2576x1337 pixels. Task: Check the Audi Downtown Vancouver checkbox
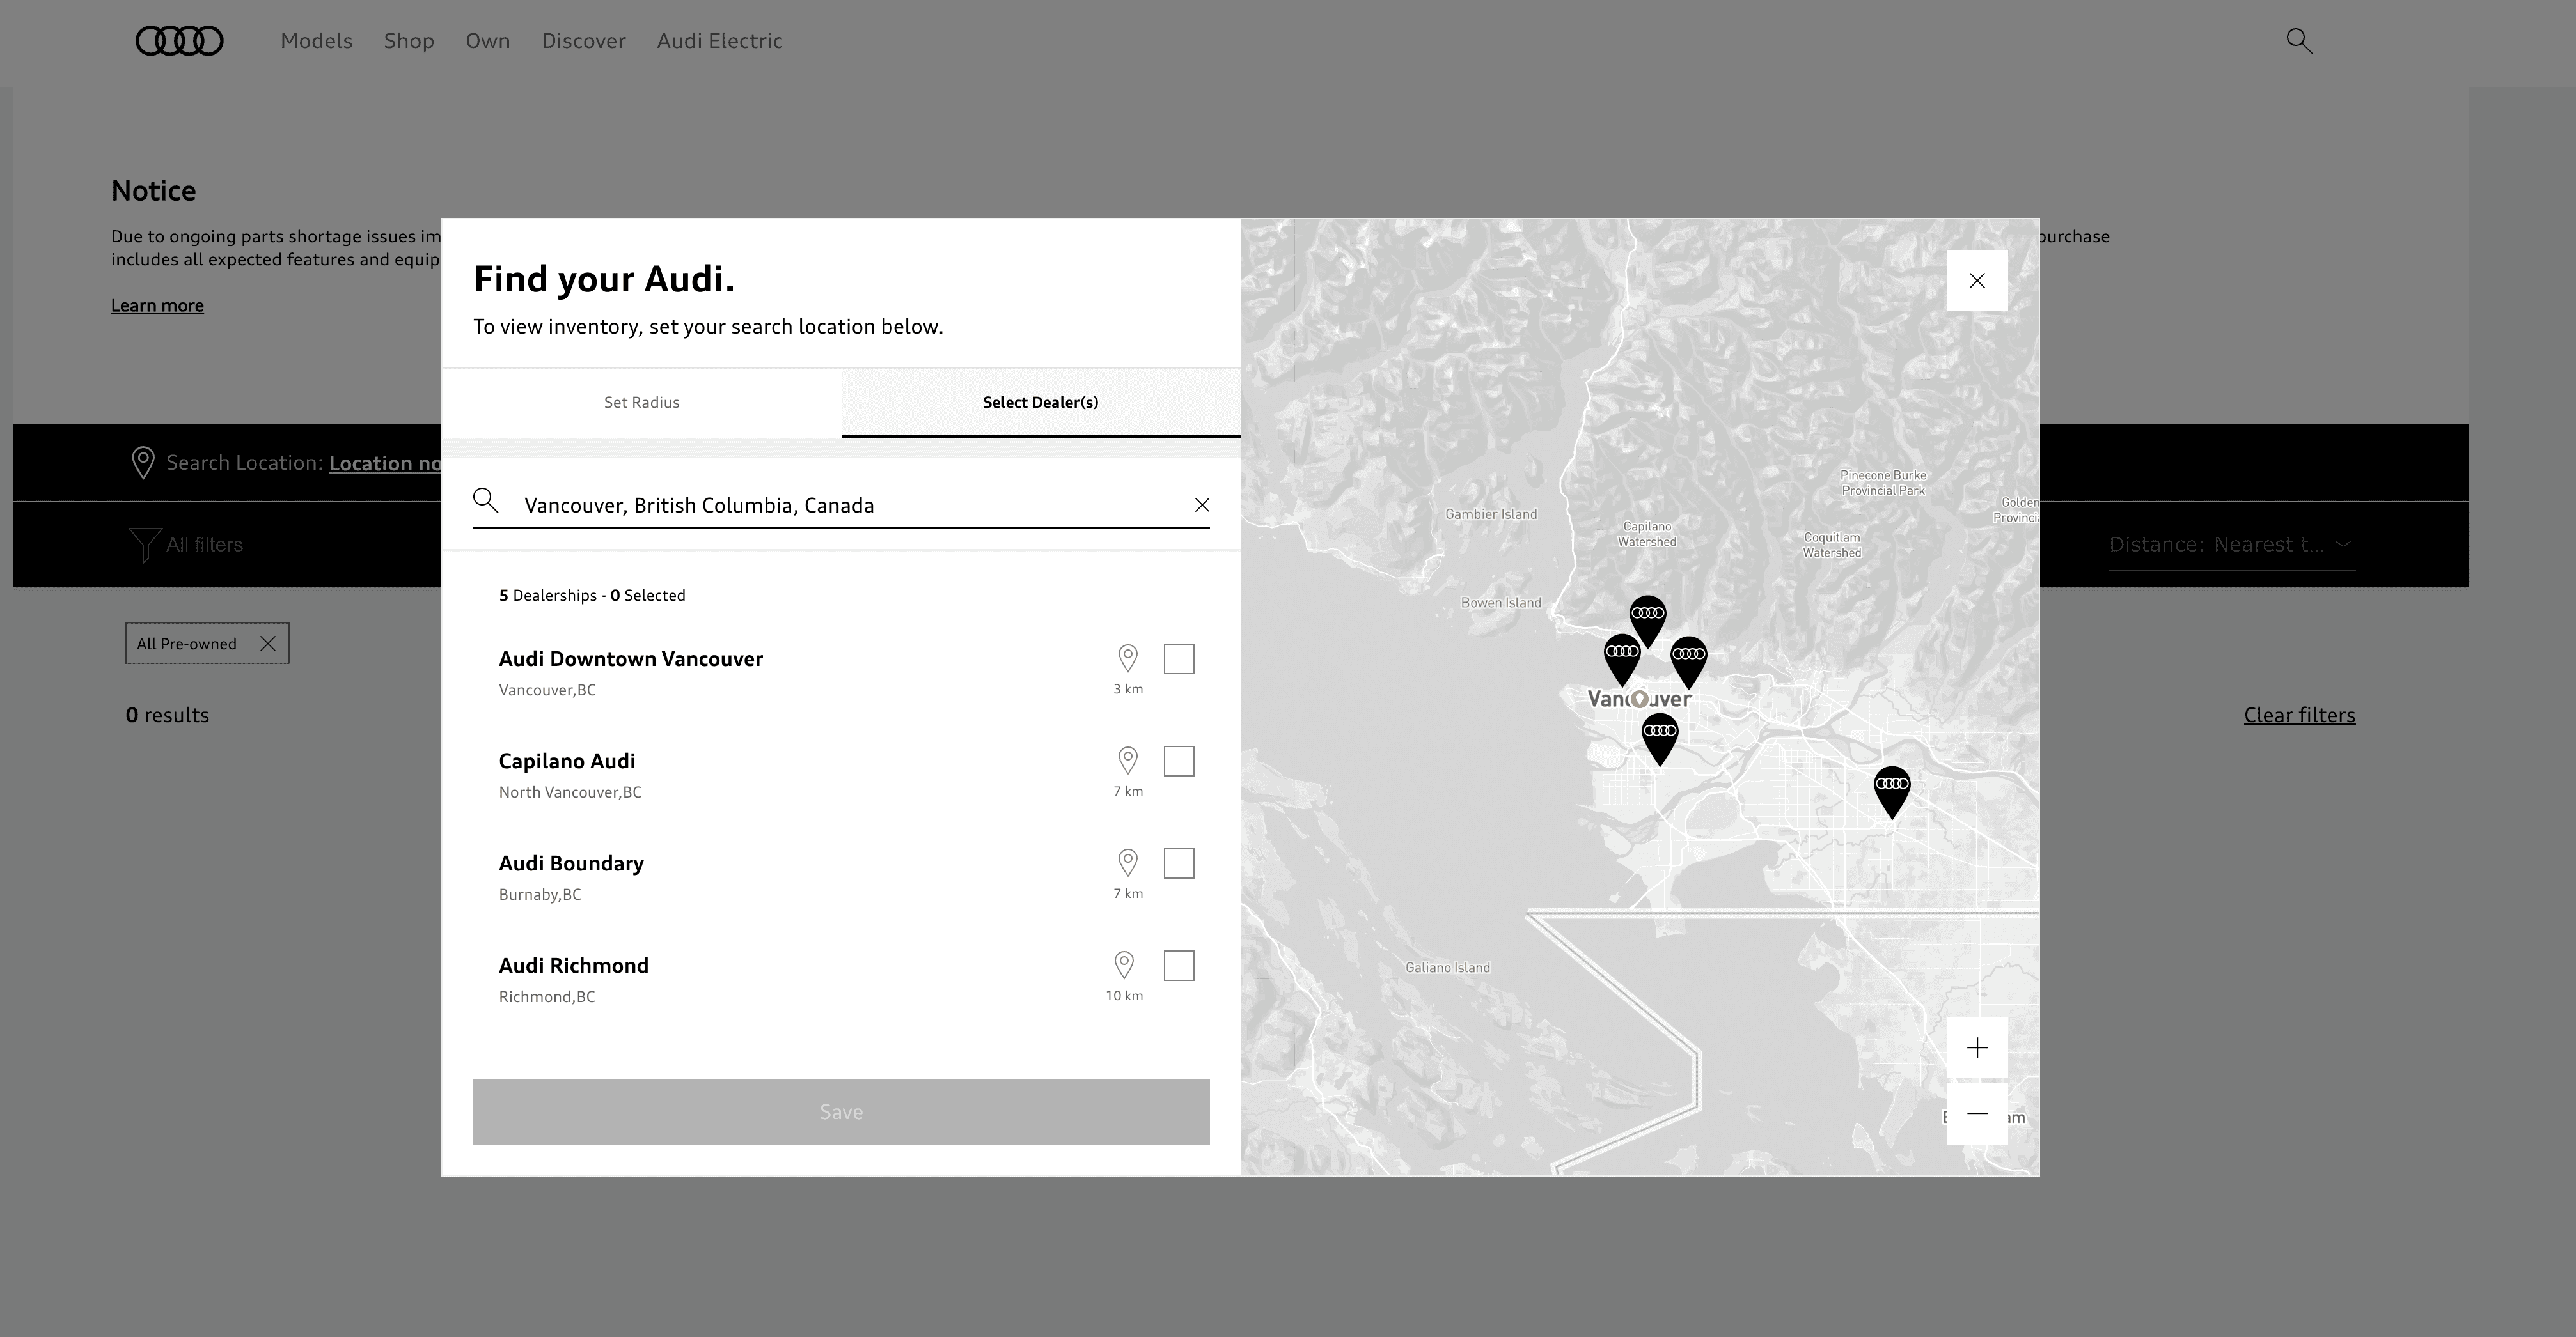[1179, 658]
